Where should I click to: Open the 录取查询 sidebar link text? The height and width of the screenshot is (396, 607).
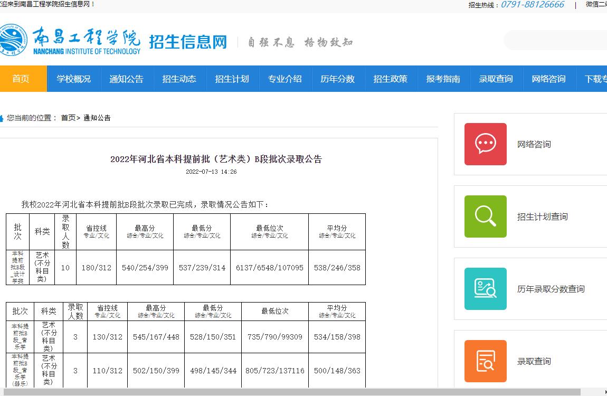pos(534,362)
